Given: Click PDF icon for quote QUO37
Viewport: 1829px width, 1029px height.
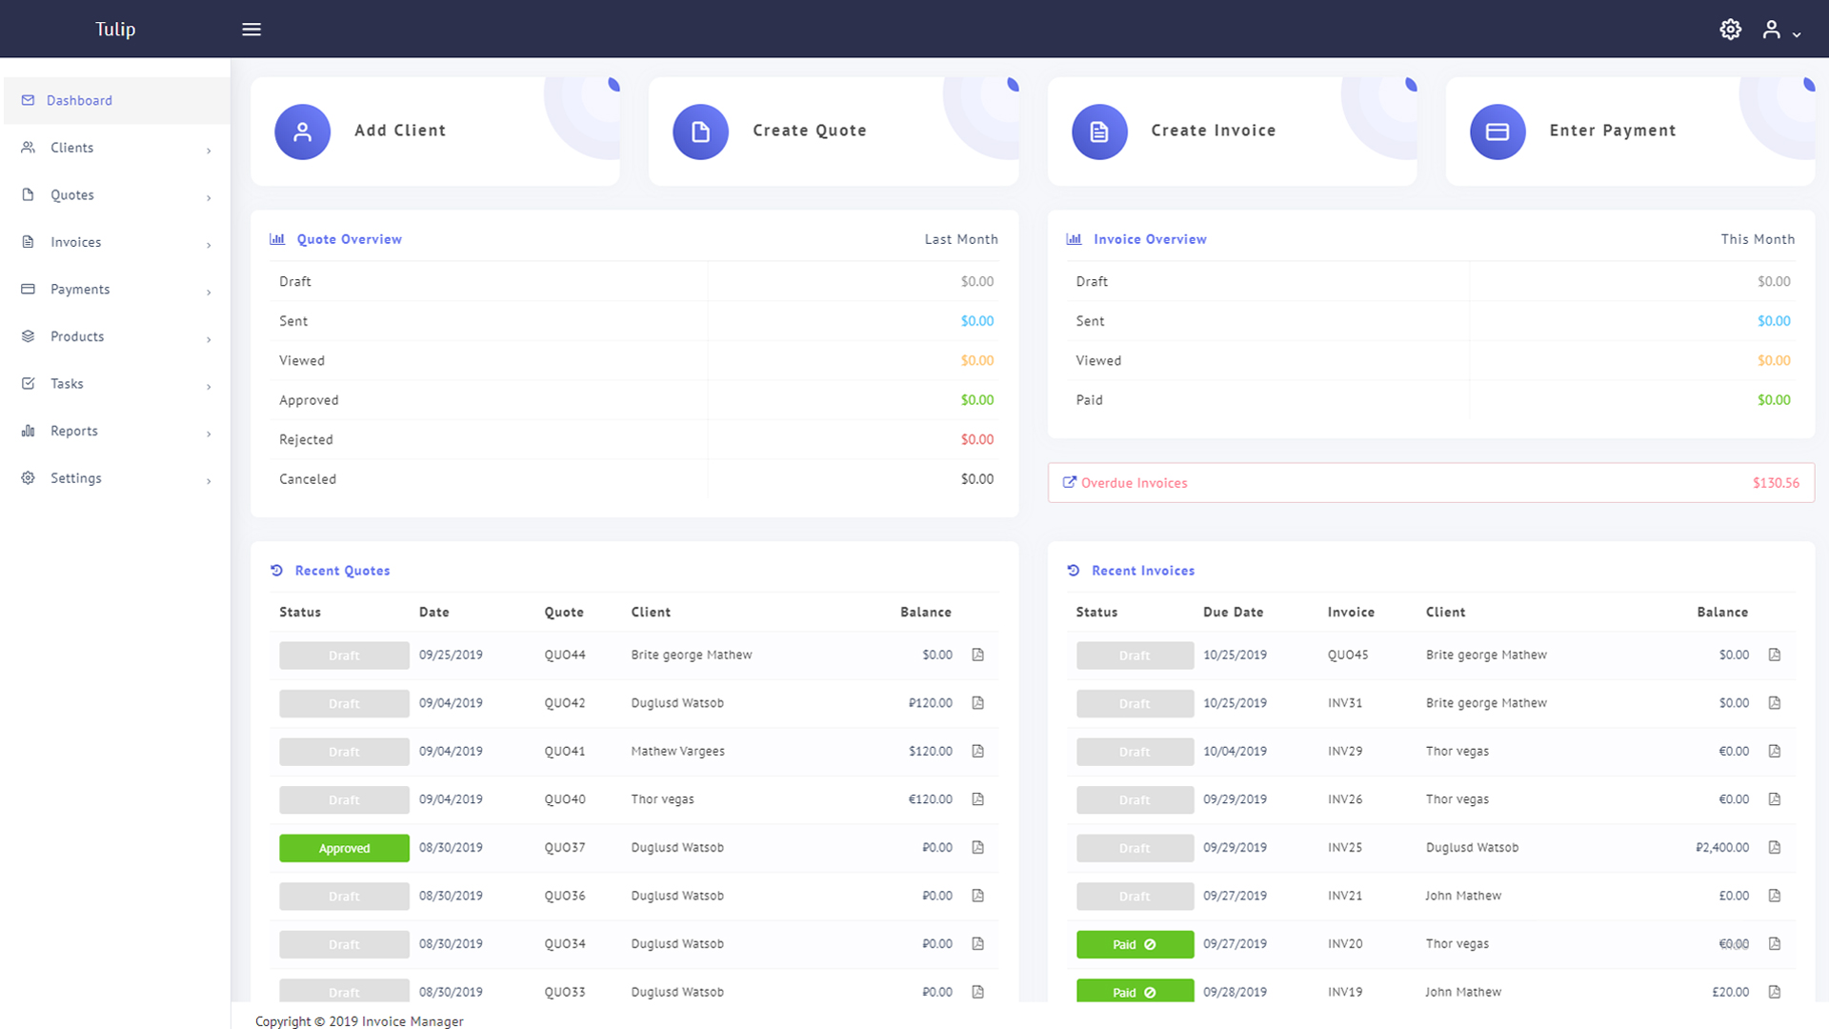Looking at the screenshot, I should (977, 847).
